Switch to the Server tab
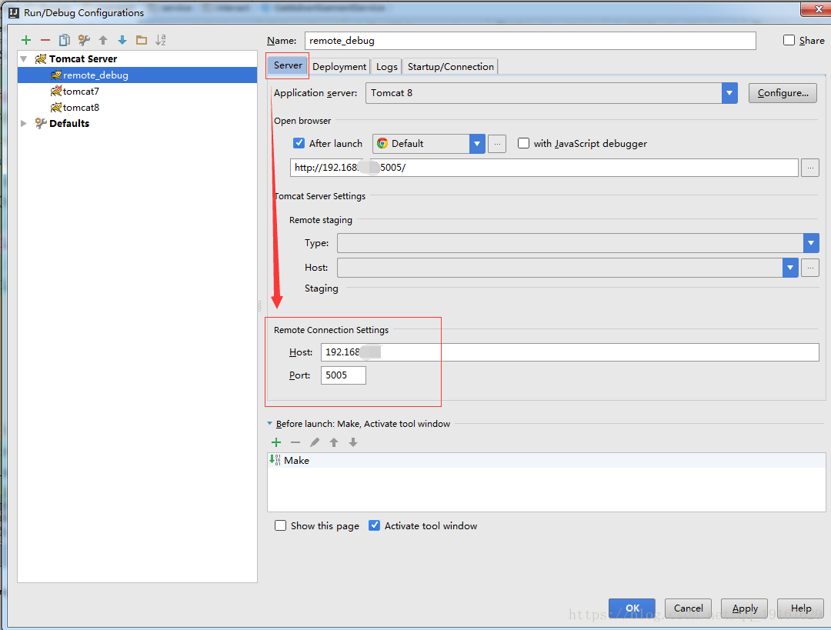The height and width of the screenshot is (630, 831). pyautogui.click(x=288, y=65)
